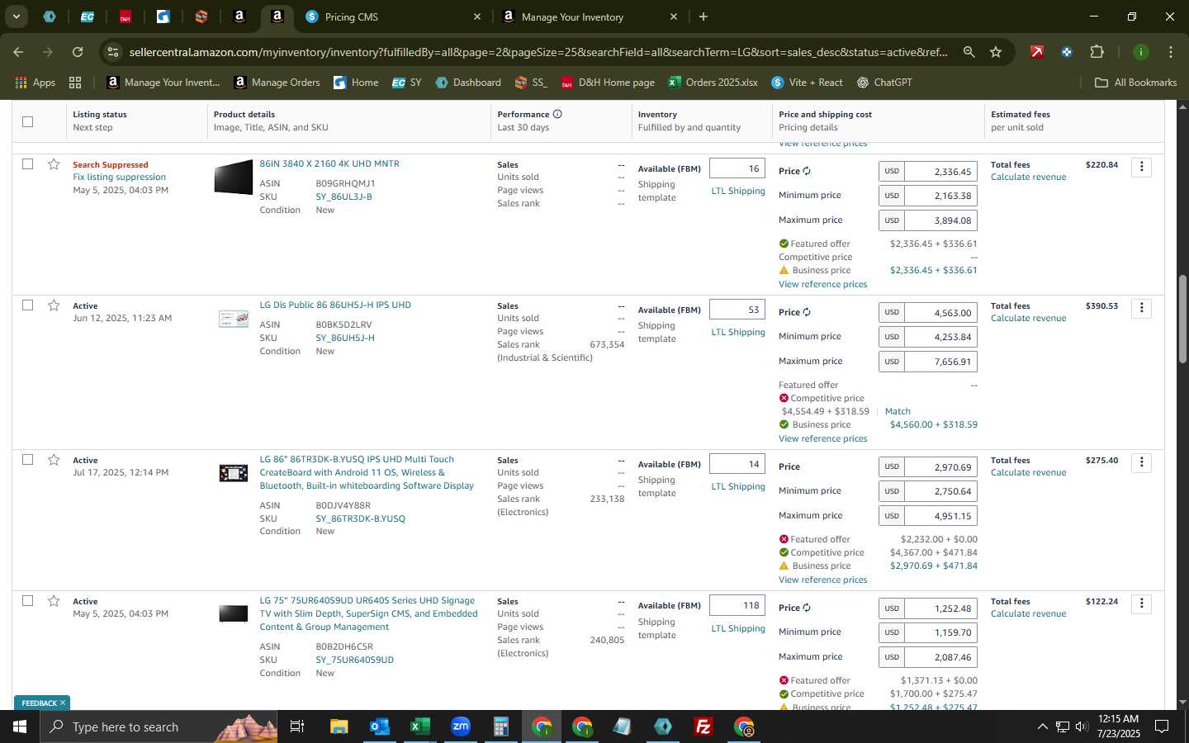The height and width of the screenshot is (743, 1189).
Task: Close the Pricing CMS tab
Action: pyautogui.click(x=476, y=17)
